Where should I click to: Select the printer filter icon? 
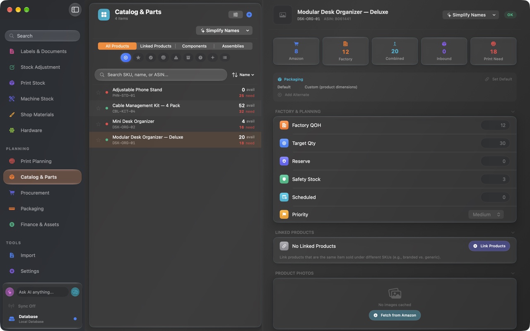[163, 58]
